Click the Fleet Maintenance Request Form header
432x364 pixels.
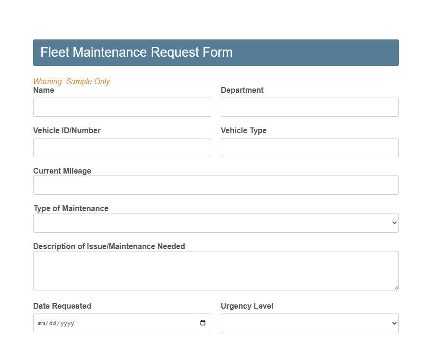click(137, 52)
